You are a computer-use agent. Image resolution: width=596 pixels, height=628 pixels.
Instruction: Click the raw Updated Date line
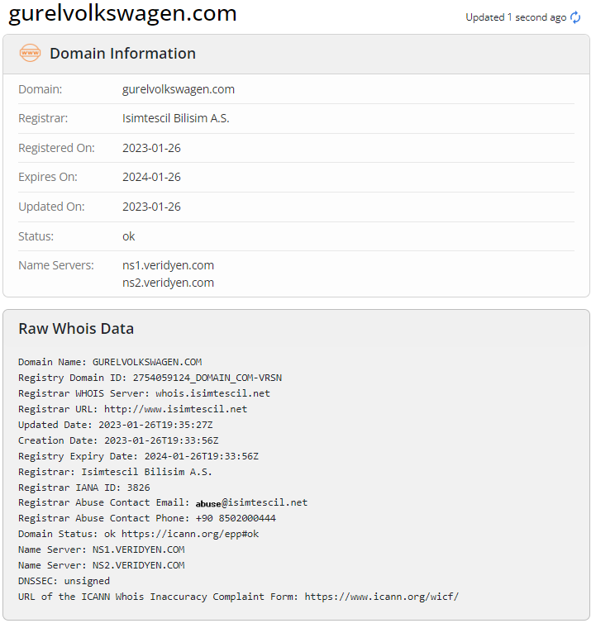116,425
